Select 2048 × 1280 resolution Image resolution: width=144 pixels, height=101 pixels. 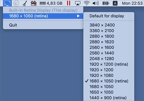coord(109,59)
